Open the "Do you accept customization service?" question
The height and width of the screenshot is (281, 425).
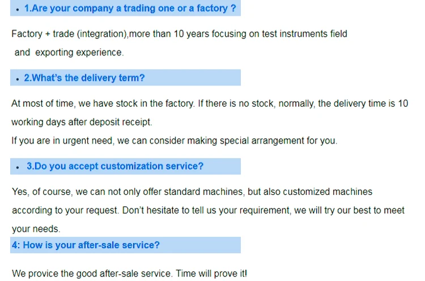114,167
